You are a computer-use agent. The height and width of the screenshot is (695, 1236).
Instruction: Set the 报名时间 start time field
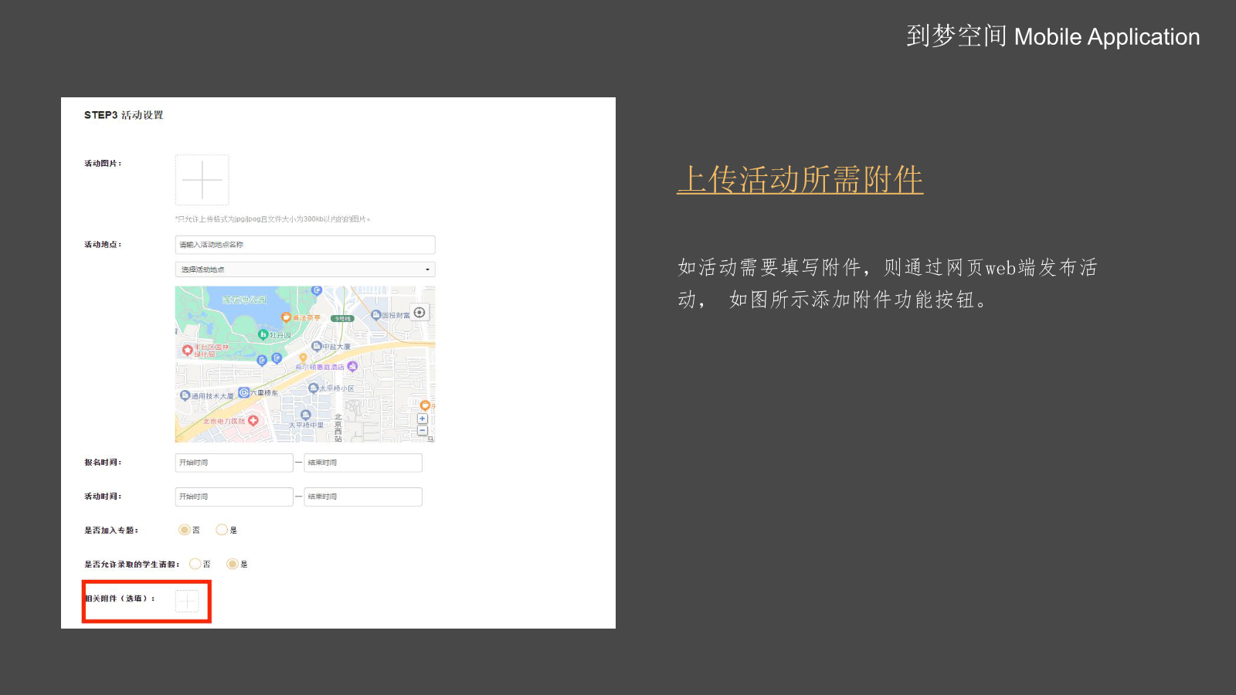point(234,463)
